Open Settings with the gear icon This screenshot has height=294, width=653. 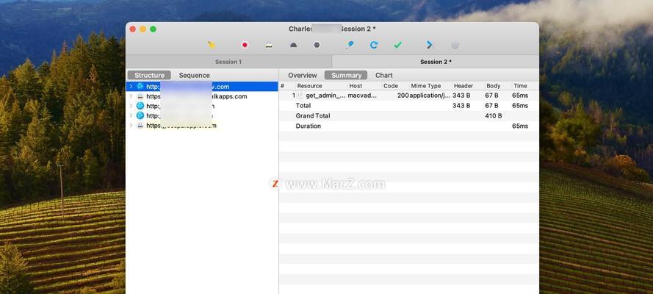pos(455,45)
